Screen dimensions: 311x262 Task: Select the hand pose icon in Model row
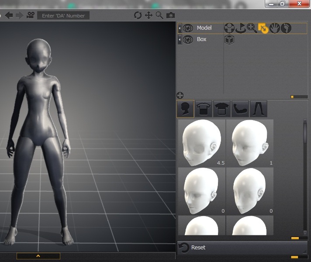(274, 28)
